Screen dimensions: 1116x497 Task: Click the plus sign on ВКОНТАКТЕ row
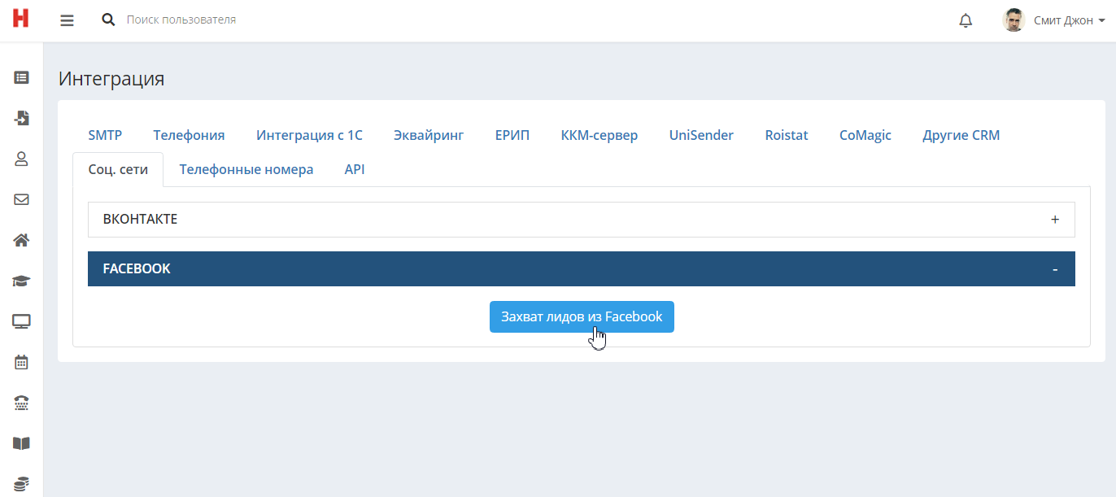pyautogui.click(x=1055, y=220)
